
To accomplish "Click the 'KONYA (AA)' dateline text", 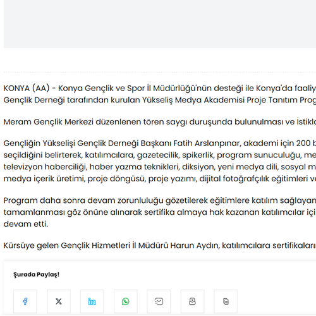I will [x=27, y=88].
